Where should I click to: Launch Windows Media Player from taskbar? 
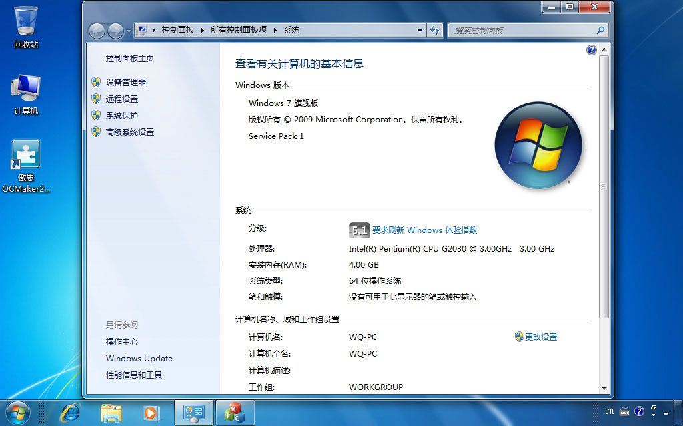coord(151,413)
